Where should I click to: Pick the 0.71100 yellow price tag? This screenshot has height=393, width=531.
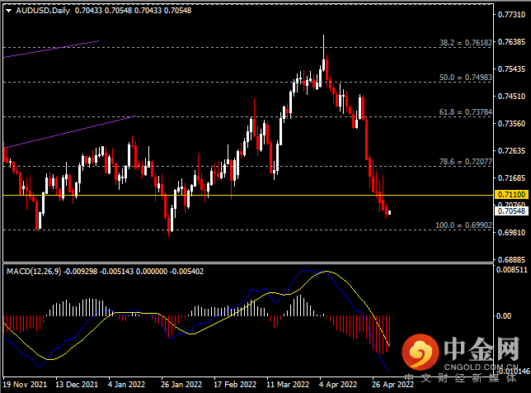click(x=512, y=195)
